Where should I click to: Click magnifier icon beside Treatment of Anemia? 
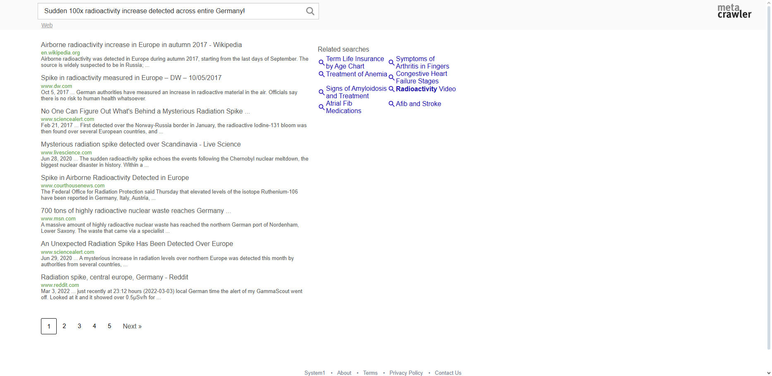pyautogui.click(x=321, y=74)
